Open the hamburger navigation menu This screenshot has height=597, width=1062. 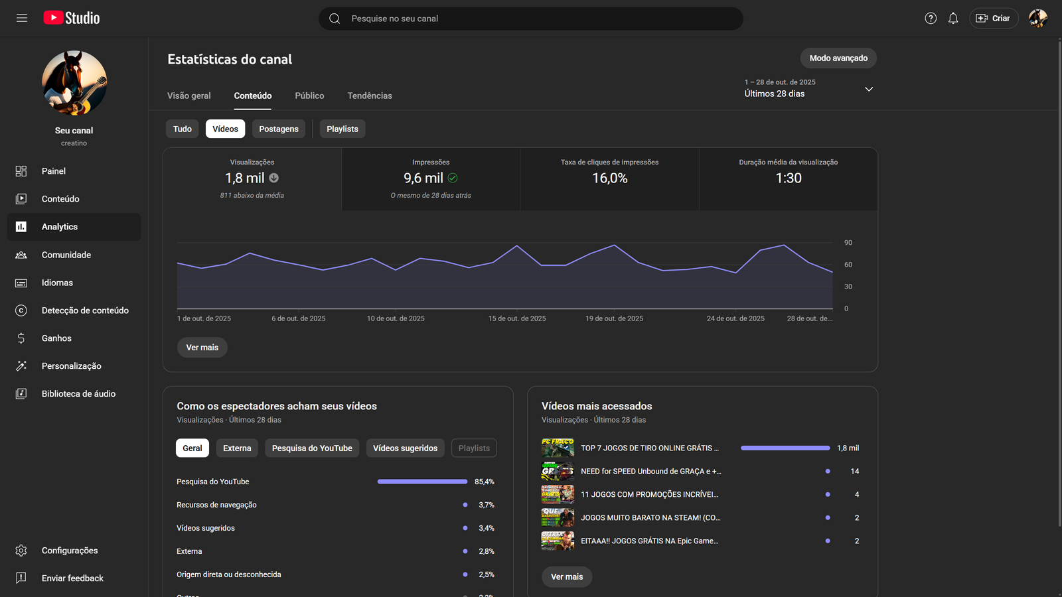tap(22, 18)
